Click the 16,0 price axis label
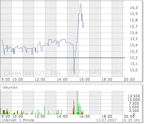The image size is (144, 124). 134,8
